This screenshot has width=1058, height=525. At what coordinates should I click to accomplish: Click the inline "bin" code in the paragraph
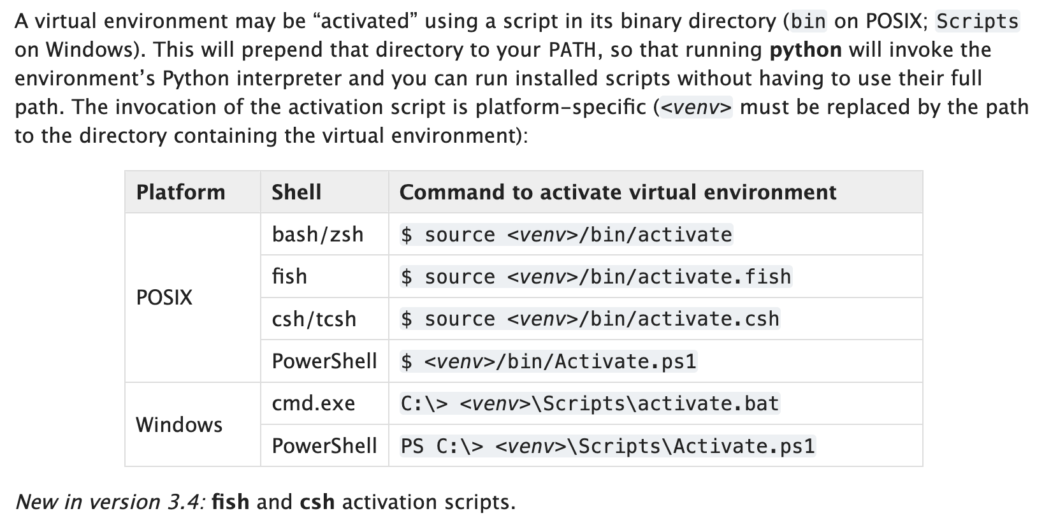(808, 22)
